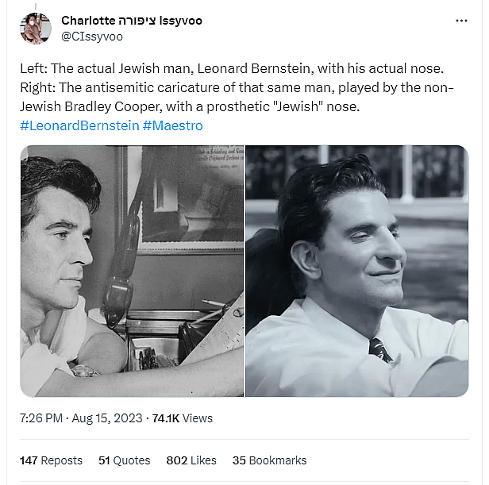
Task: Enlarge the left black-and-white photo
Action: [x=132, y=271]
